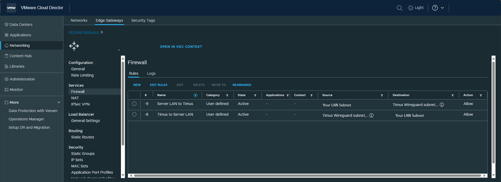Click the main panel vertical scrollbar
Image resolution: width=501 pixels, height=182 pixels.
493,112
